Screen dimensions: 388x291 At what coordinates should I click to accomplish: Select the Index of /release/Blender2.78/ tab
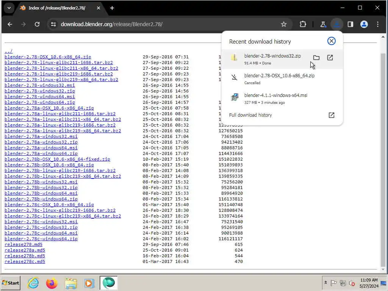pyautogui.click(x=57, y=8)
